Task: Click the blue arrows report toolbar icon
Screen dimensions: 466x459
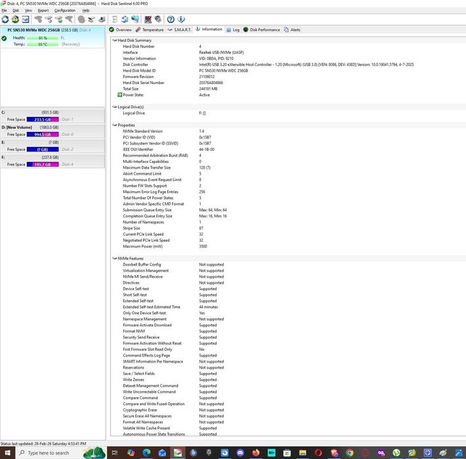Action: pyautogui.click(x=125, y=20)
